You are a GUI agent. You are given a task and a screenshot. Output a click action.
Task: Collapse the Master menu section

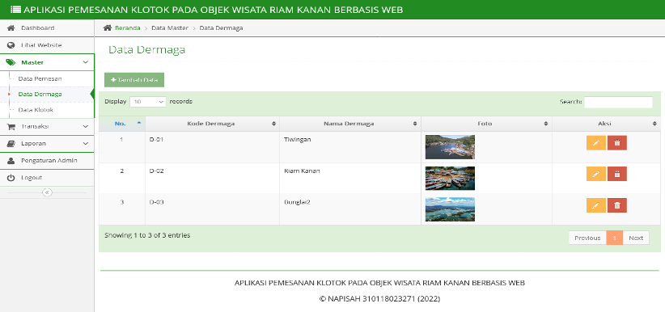pyautogui.click(x=47, y=62)
